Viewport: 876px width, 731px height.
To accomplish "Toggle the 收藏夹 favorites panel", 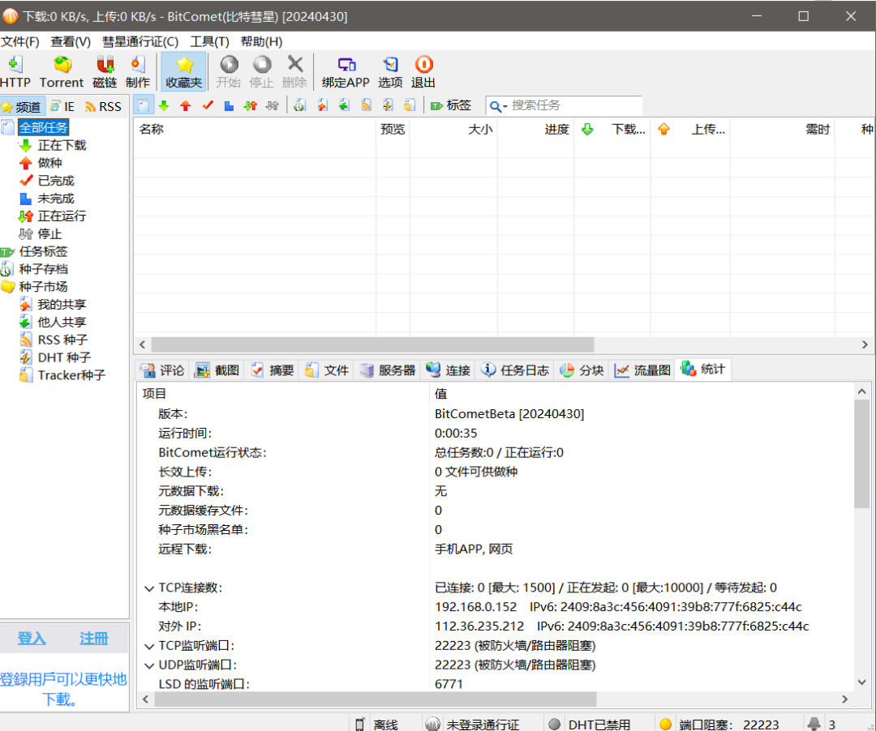I will coord(183,72).
